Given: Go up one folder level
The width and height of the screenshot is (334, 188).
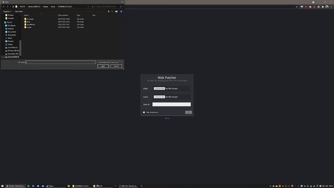Looking at the screenshot, I should [x=13, y=7].
